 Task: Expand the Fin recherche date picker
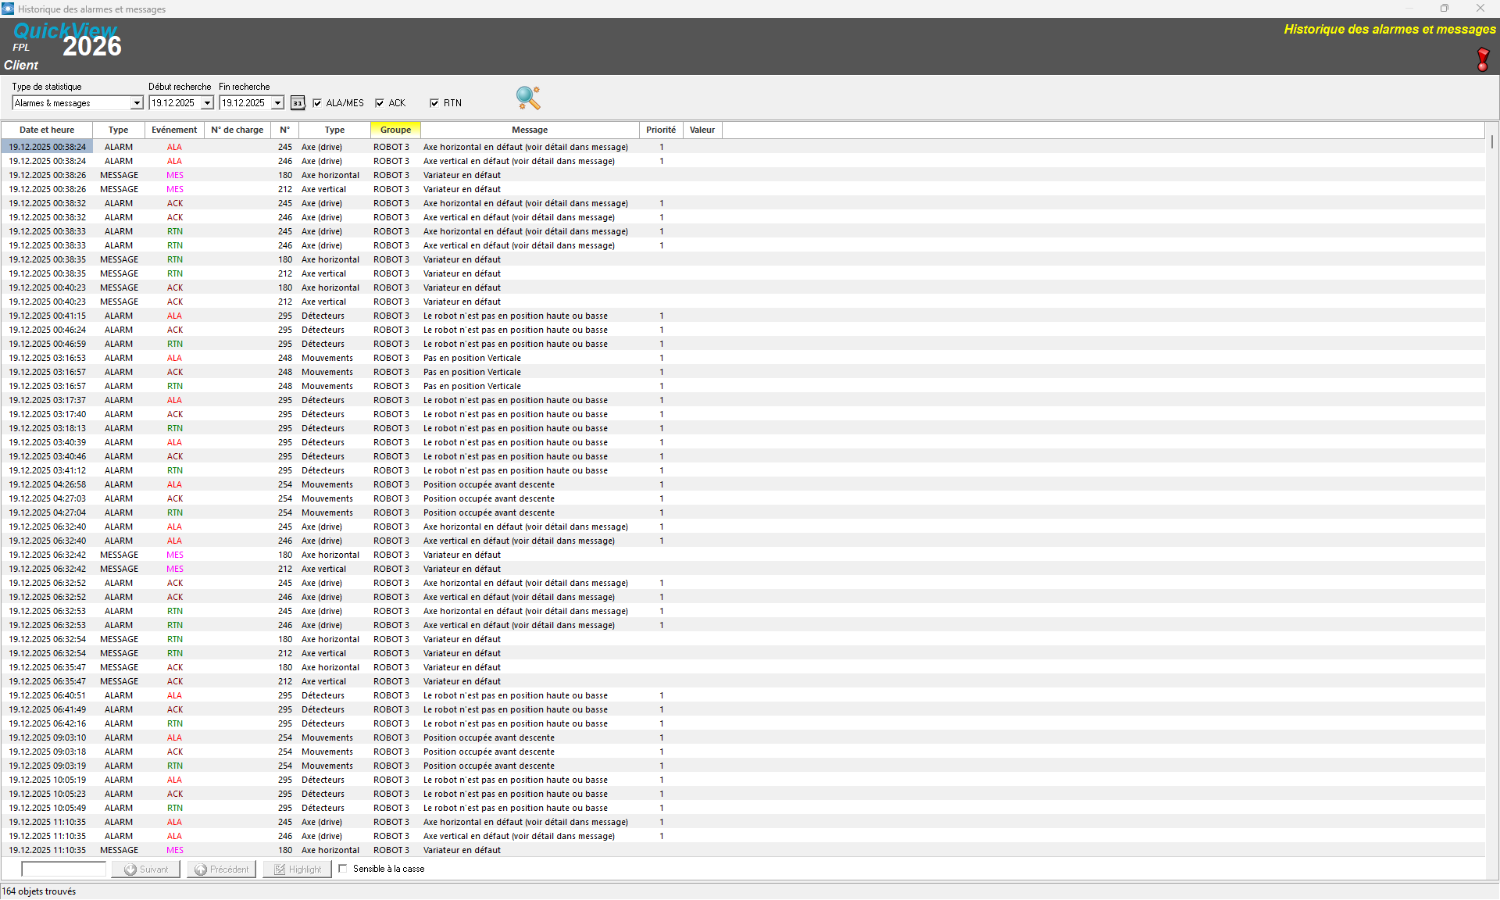point(277,103)
